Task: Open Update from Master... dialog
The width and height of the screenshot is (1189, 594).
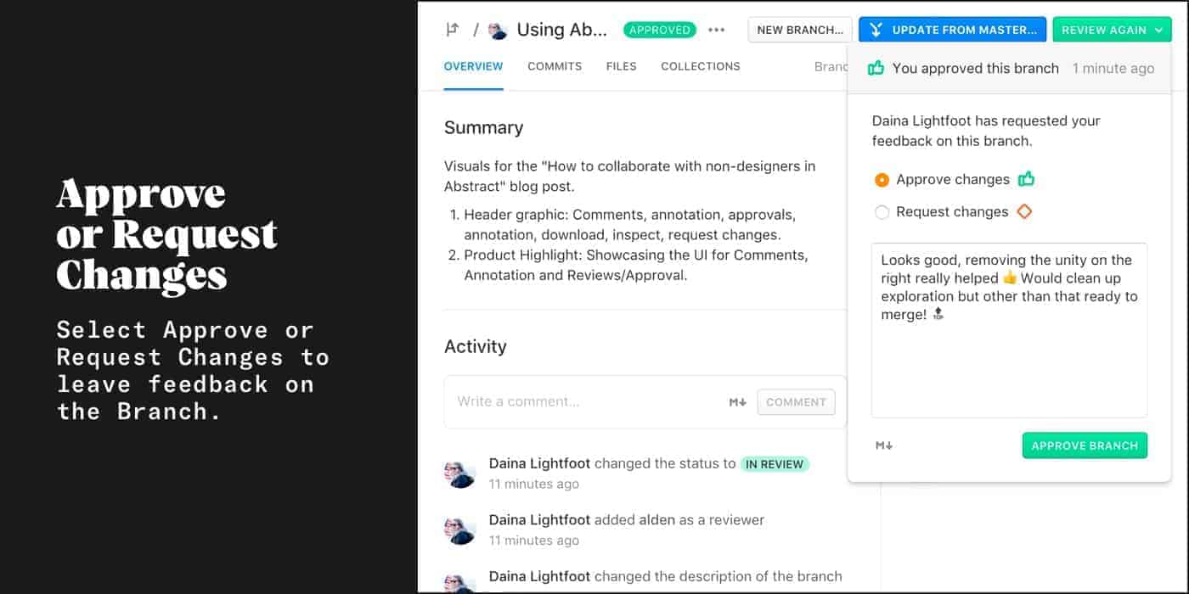Action: 952,30
